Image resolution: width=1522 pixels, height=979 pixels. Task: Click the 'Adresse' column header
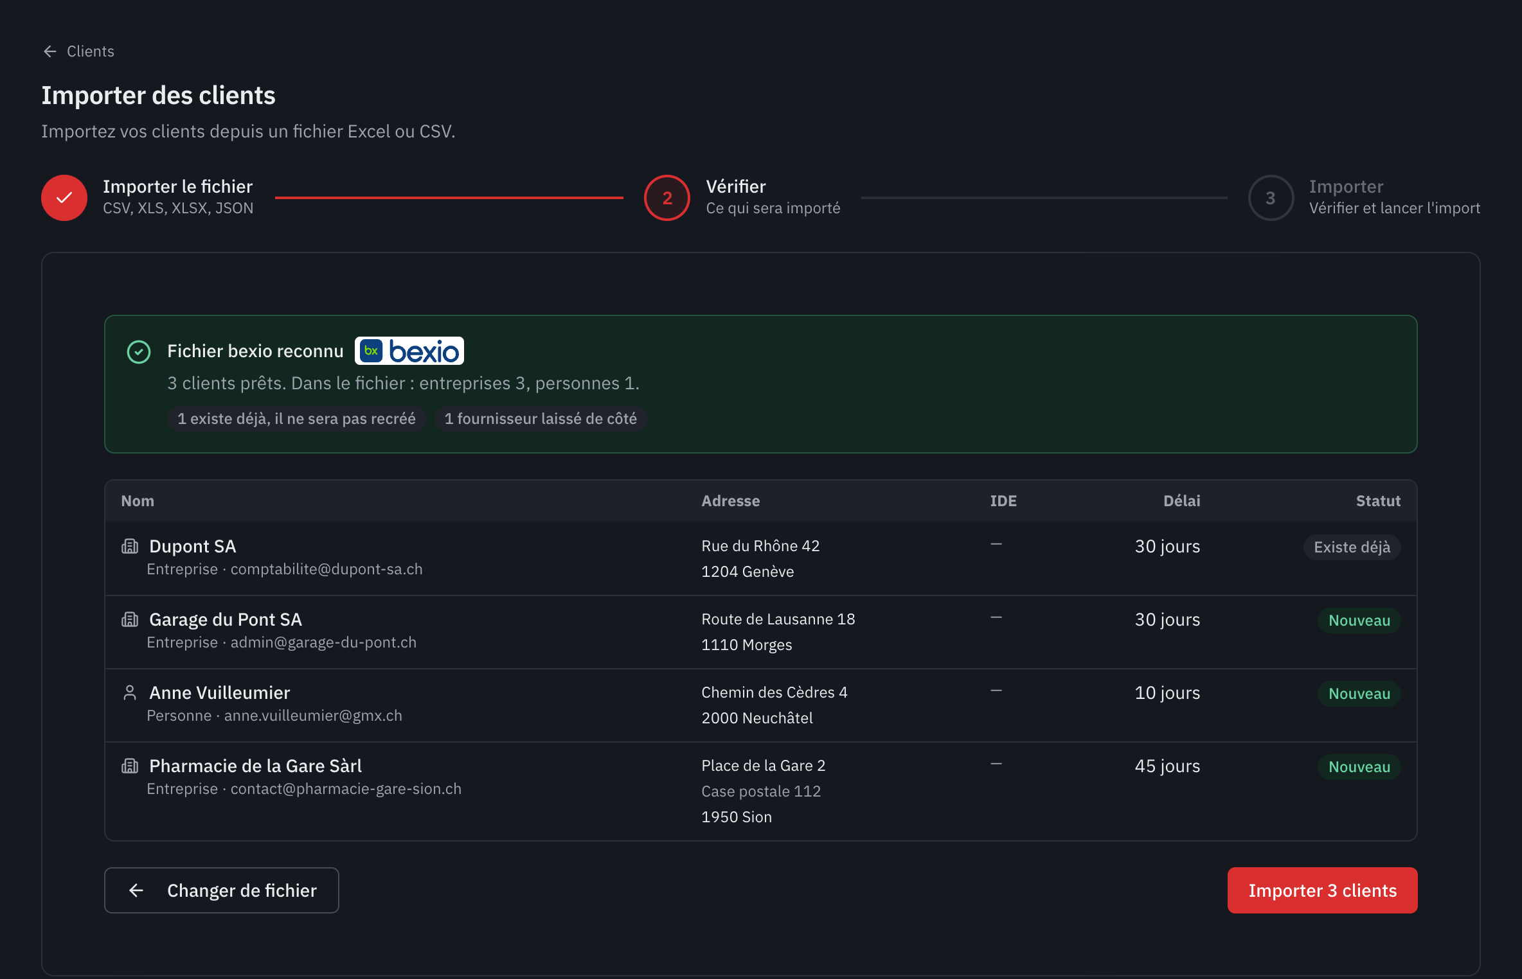click(731, 501)
